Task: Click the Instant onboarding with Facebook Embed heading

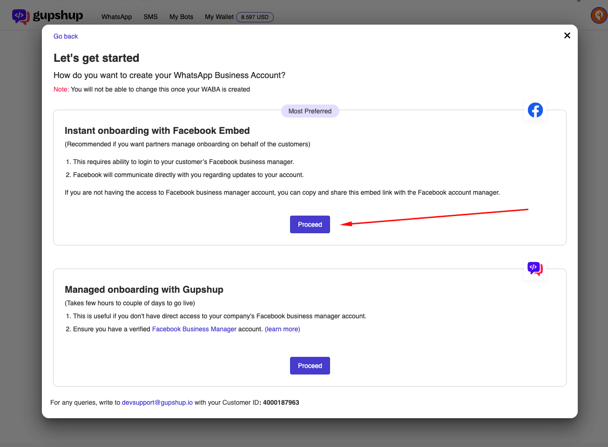Action: point(157,131)
